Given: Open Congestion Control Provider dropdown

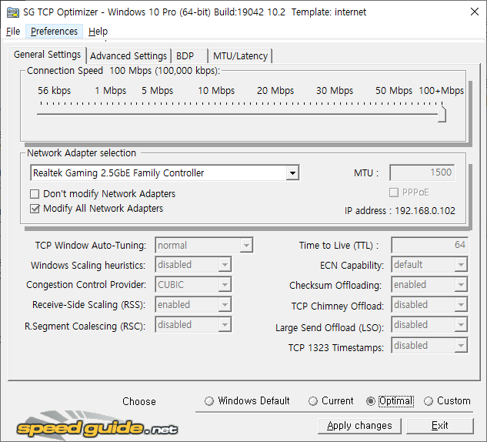Looking at the screenshot, I should (224, 285).
